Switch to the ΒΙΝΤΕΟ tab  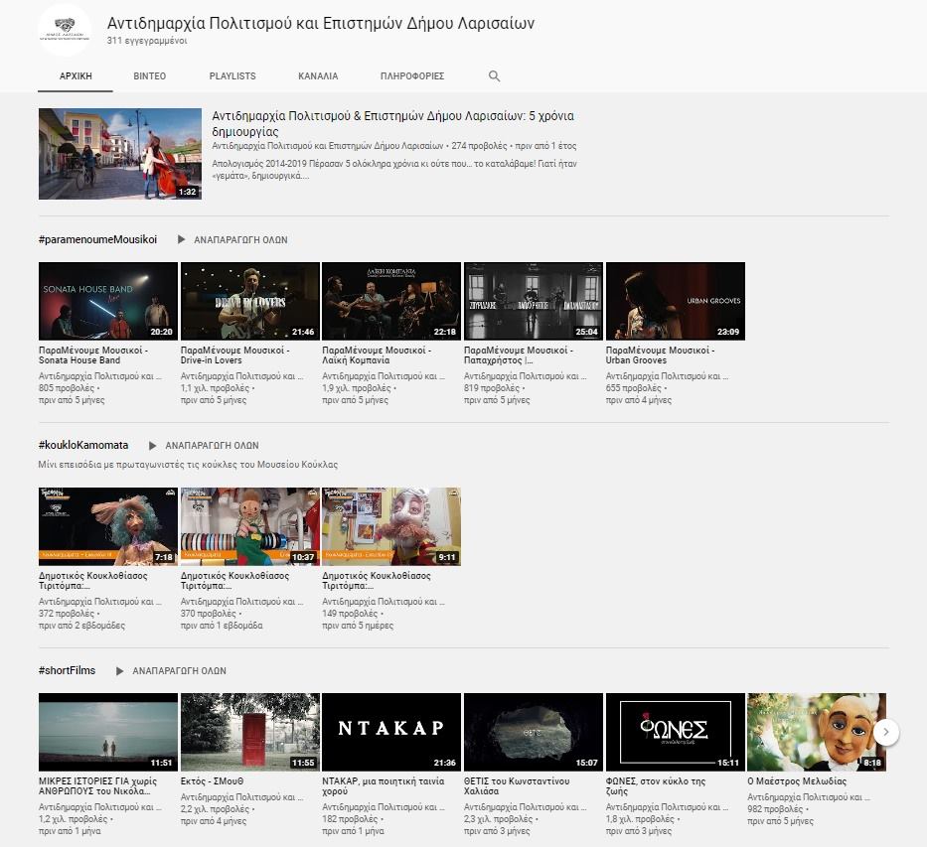[x=150, y=76]
